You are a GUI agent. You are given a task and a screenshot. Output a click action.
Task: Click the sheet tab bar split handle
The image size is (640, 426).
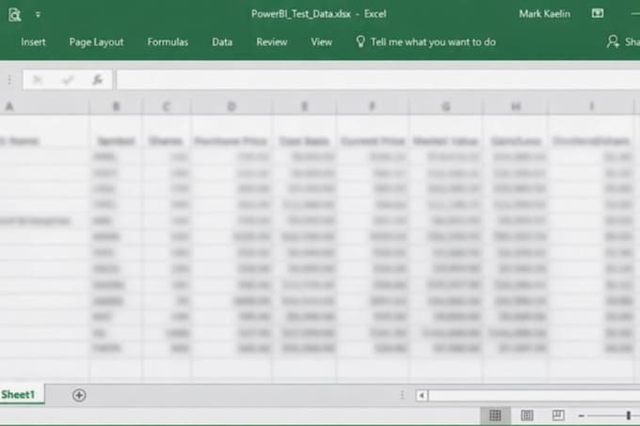403,395
